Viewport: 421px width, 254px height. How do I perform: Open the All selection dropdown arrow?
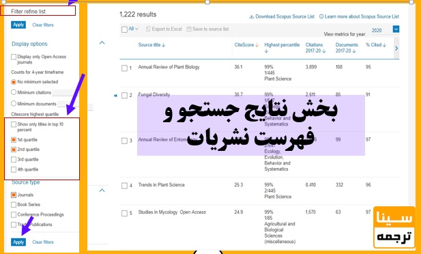[136, 29]
